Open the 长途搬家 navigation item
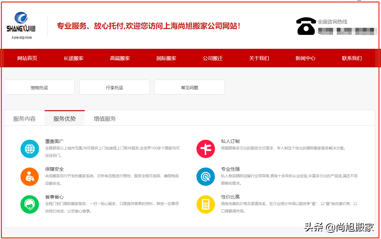The height and width of the screenshot is (239, 381). click(74, 58)
